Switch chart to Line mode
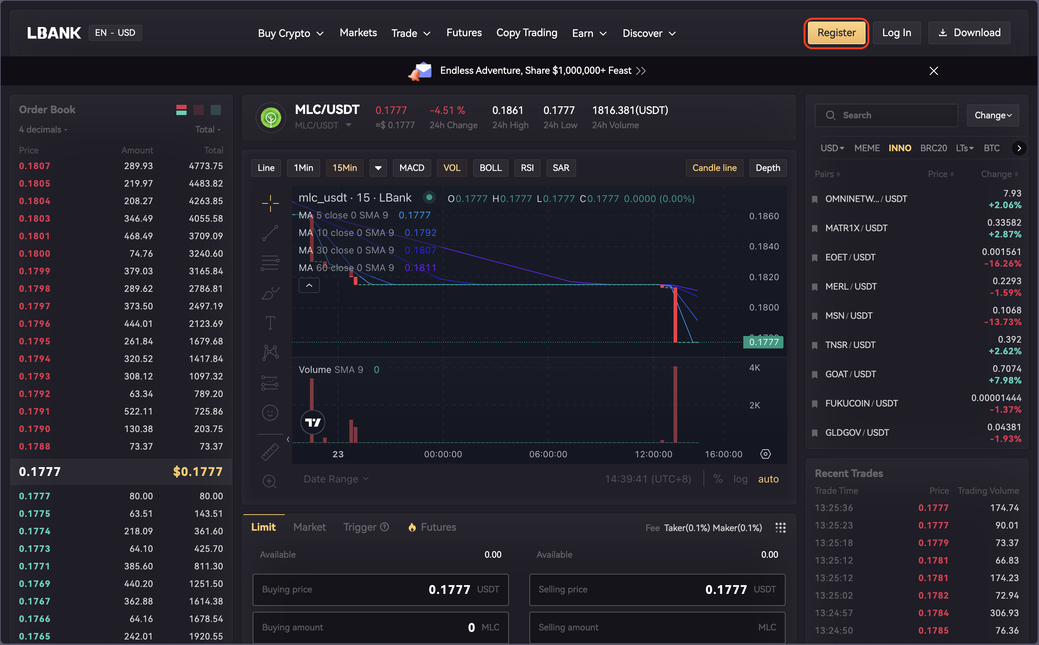Viewport: 1039px width, 645px height. tap(266, 168)
